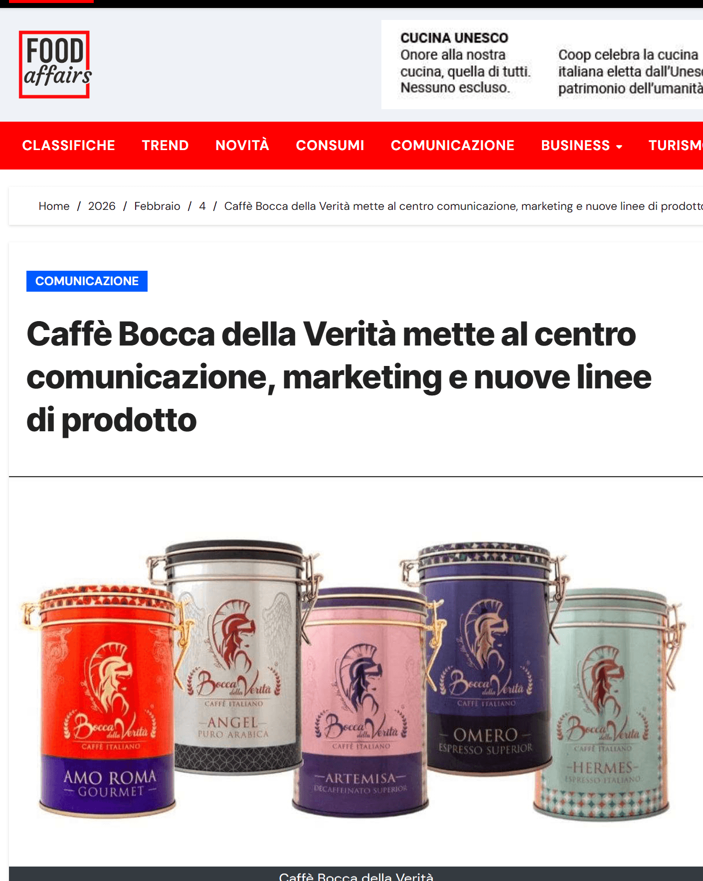703x881 pixels.
Task: Open the TURISMO nav item
Action: pyautogui.click(x=675, y=145)
